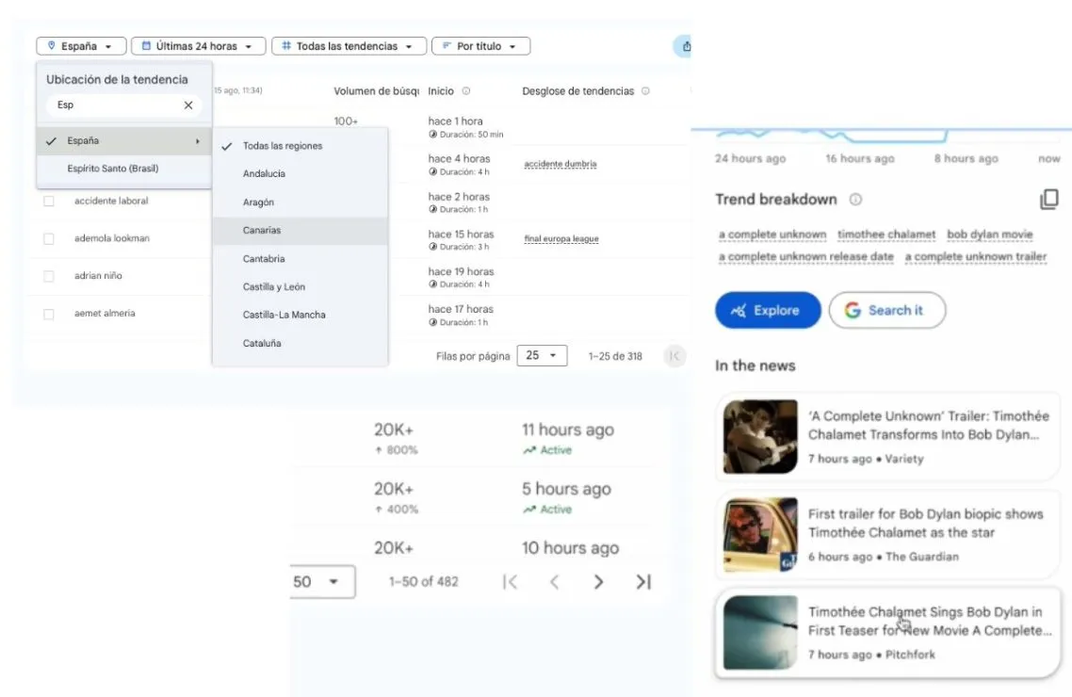Image resolution: width=1072 pixels, height=697 pixels.
Task: Click the hace 15 horas start cell
Action: coord(461,239)
